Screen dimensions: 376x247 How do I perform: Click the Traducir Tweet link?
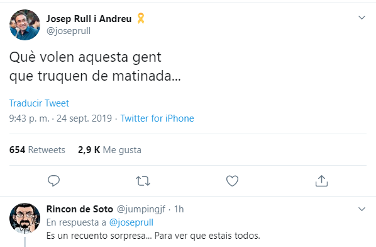[x=39, y=103]
